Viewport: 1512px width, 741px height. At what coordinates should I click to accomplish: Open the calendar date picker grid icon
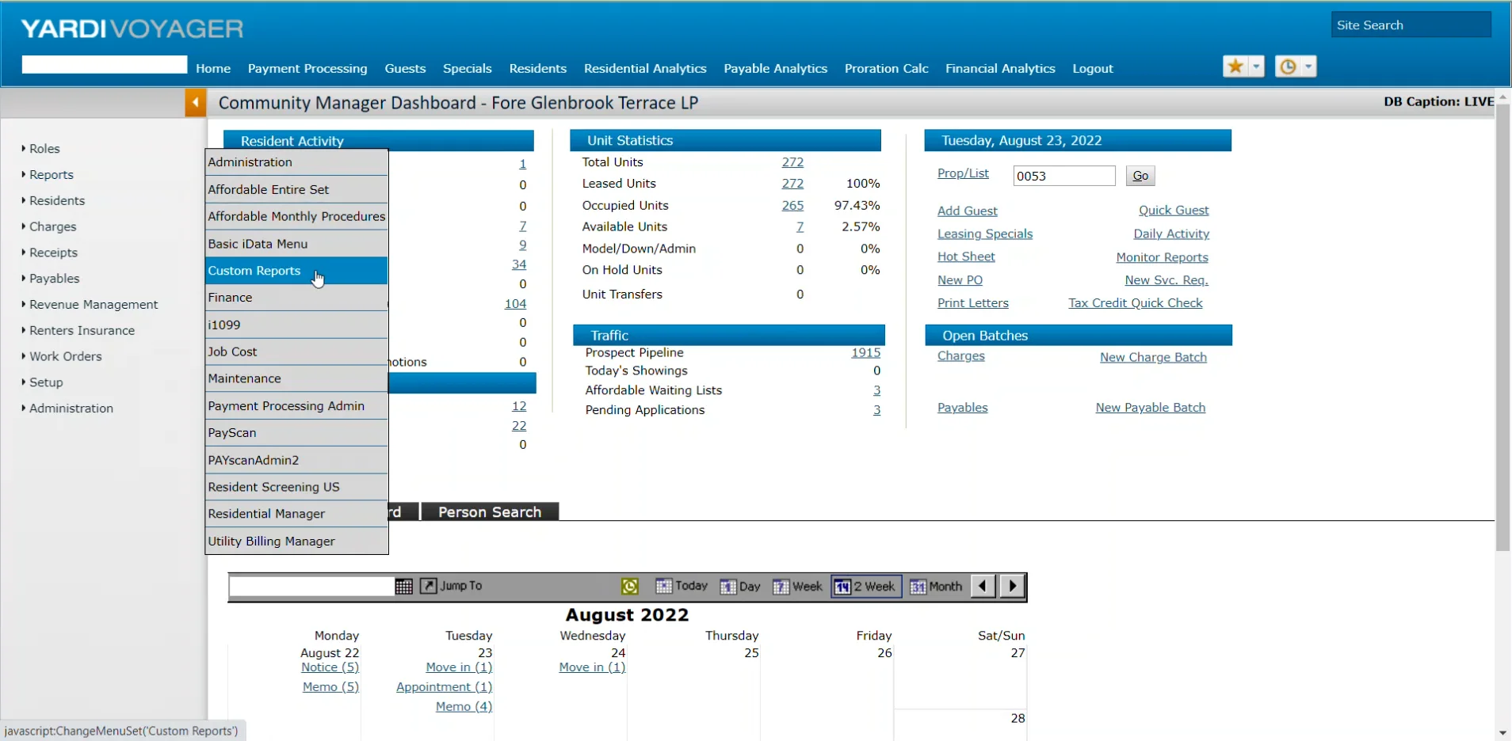point(404,586)
